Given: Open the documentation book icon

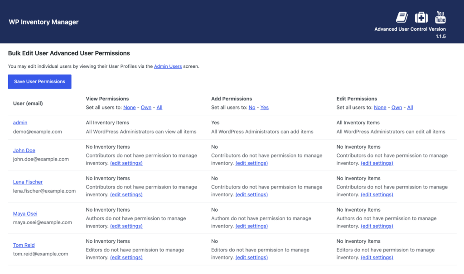Looking at the screenshot, I should pos(402,17).
